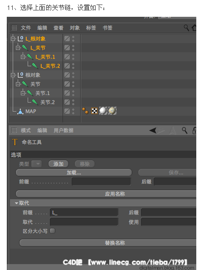
Task: Toggle visibility dots of L_关节.2
Action: coord(73,66)
